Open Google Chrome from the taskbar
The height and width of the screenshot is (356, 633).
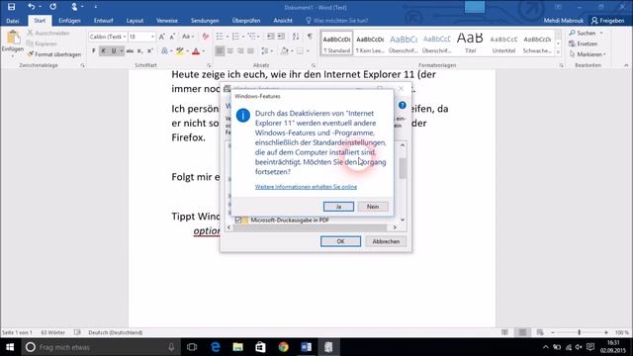[x=284, y=347]
